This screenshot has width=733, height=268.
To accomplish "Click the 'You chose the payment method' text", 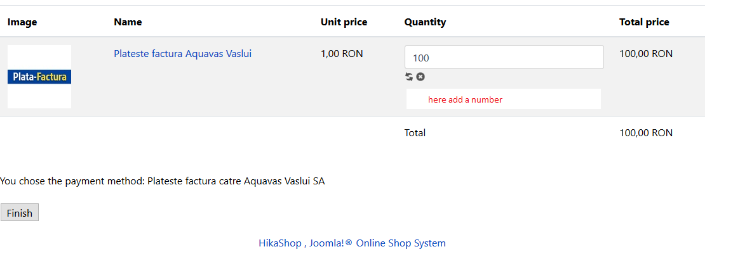I will [x=72, y=181].
